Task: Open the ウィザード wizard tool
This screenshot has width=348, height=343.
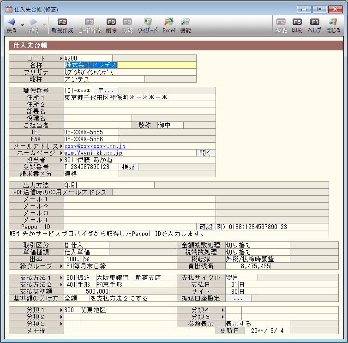Action: click(x=147, y=22)
